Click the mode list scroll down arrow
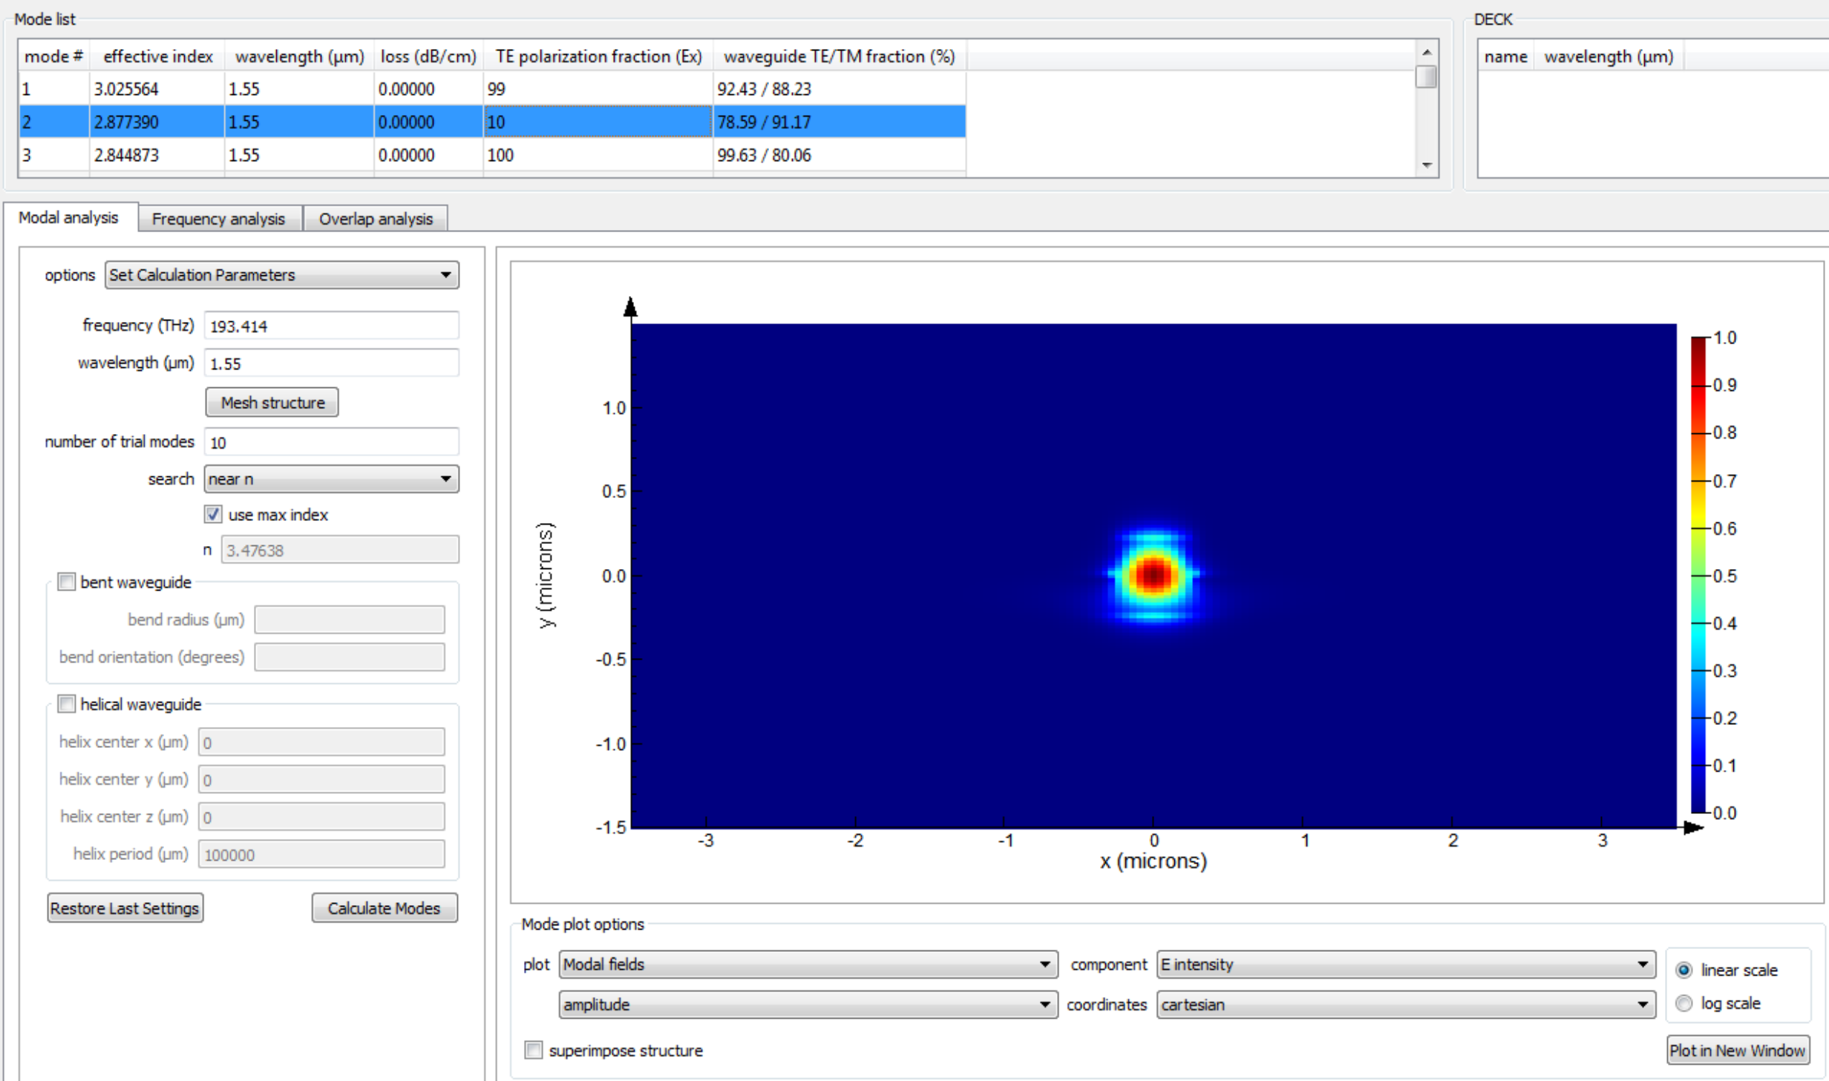Screen dimensions: 1829x1081 point(1426,165)
